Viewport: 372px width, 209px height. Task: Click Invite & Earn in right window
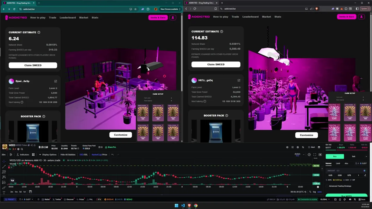[x=347, y=17]
